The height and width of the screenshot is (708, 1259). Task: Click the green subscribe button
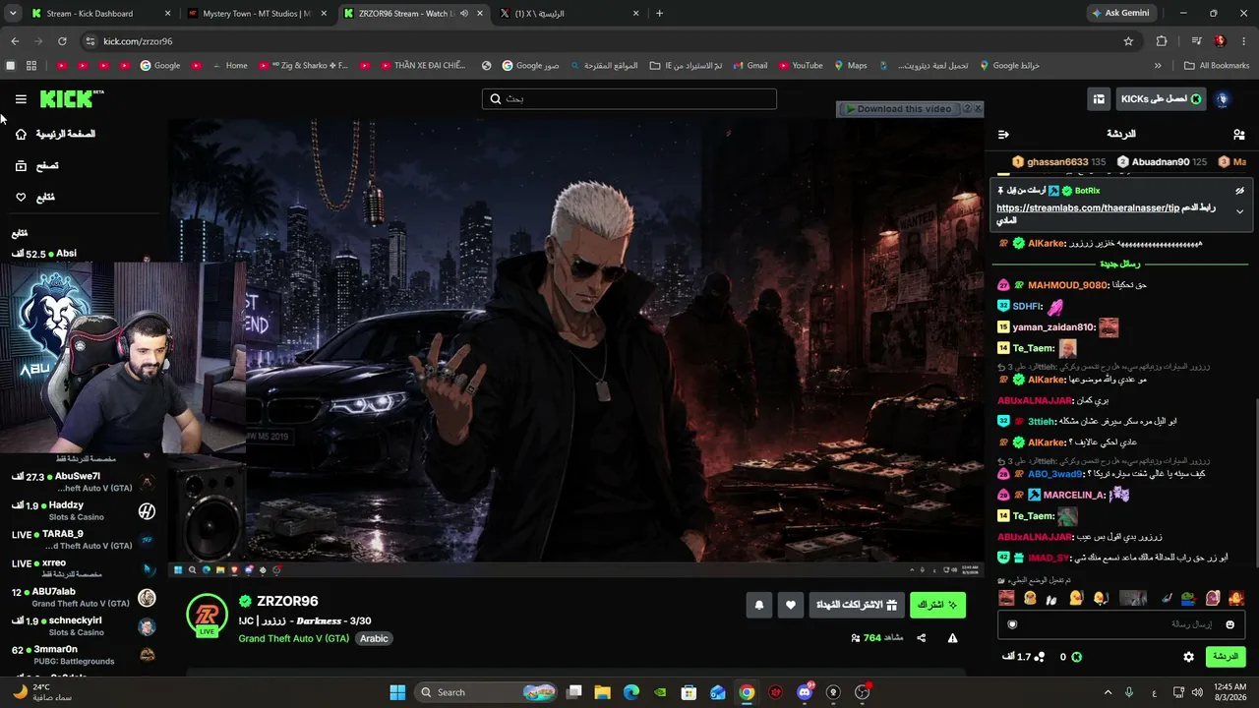937,606
